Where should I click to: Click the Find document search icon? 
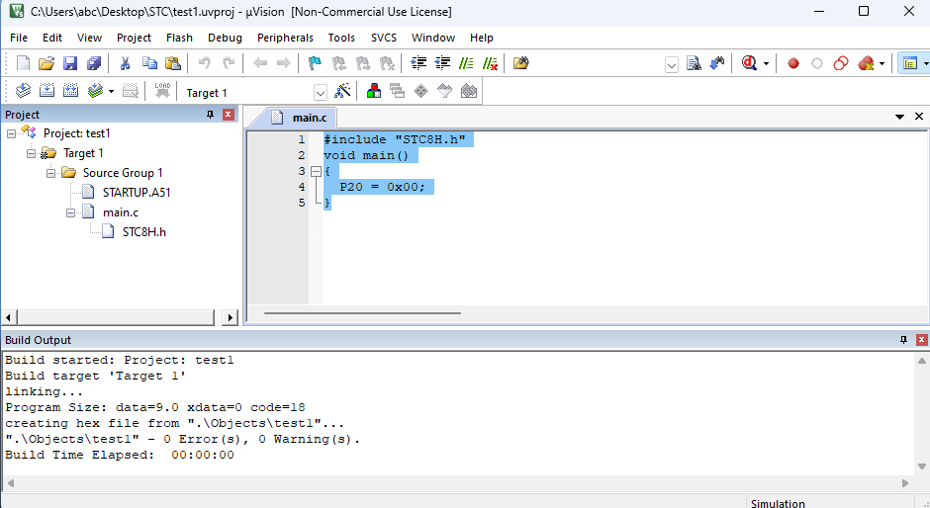(x=694, y=63)
